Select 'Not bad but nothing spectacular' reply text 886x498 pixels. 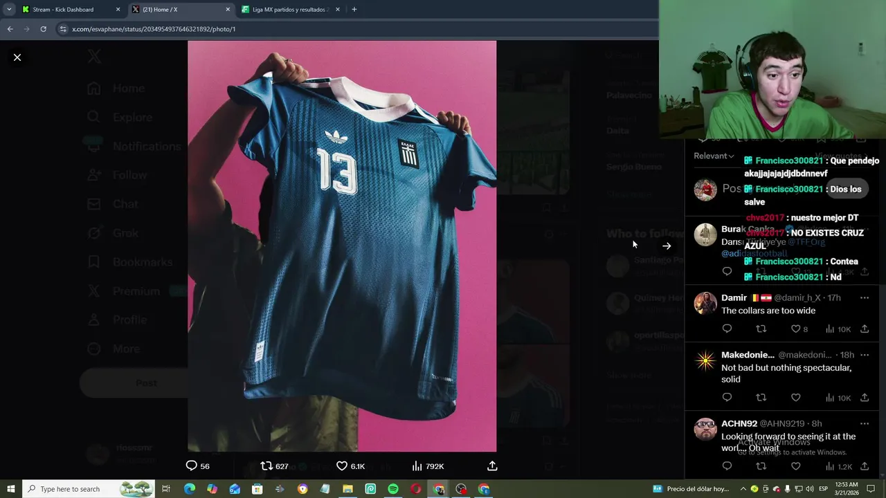click(786, 373)
